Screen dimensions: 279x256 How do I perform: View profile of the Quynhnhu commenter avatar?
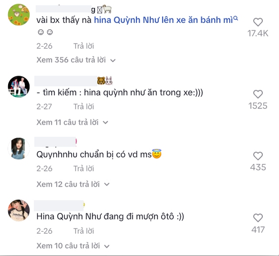coord(19,148)
